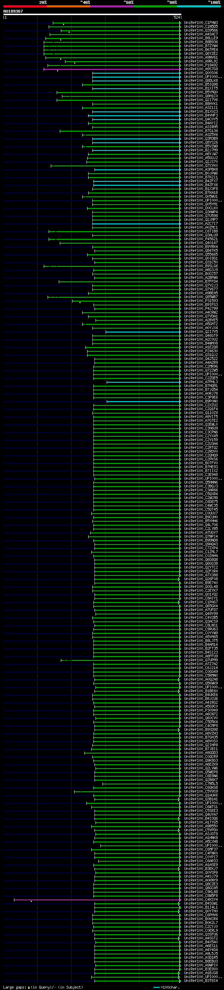Select the UniRef100_A1E2Q8 label
Image resolution: width=224 pixels, height=990 pixels.
[x=201, y=347]
